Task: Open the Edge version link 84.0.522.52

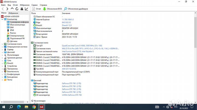Action: coord(66,22)
